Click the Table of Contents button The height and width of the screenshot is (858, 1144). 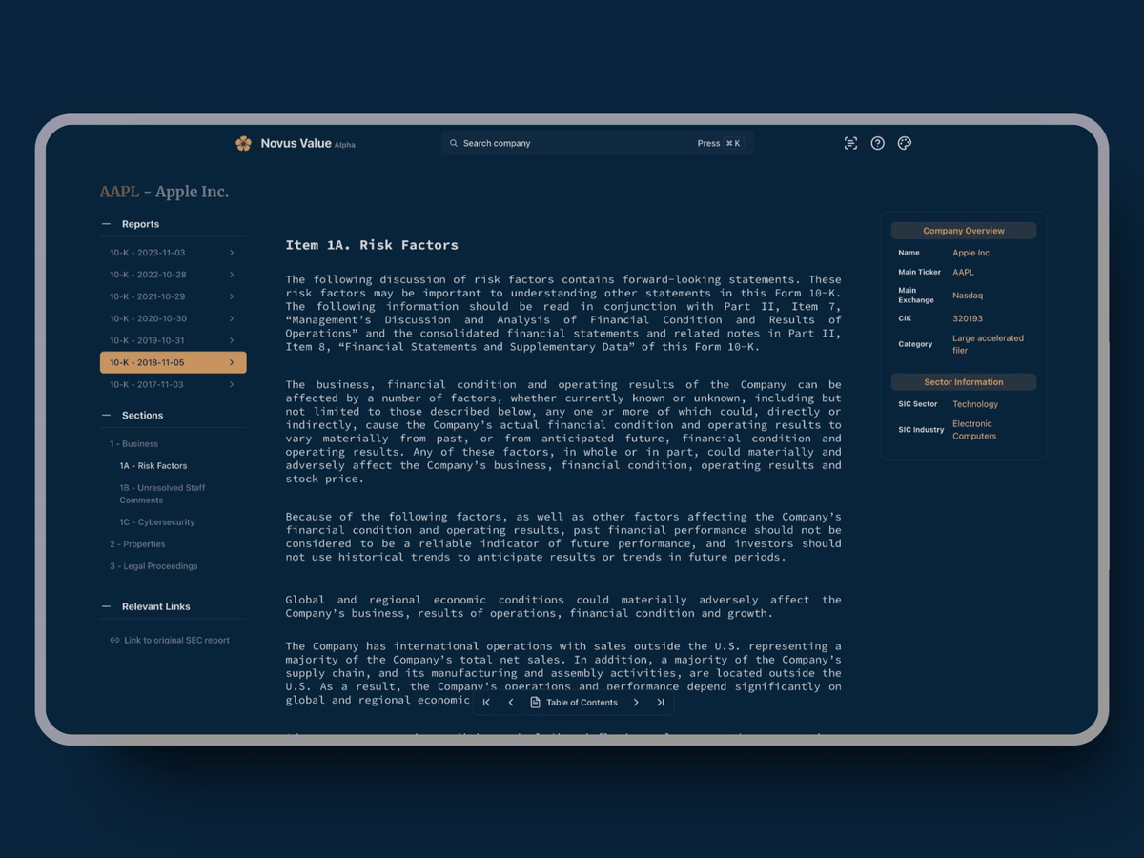tap(573, 703)
